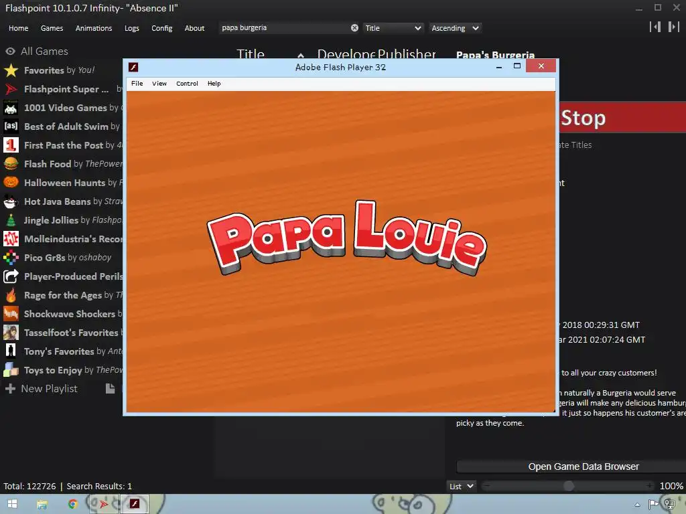Image resolution: width=686 pixels, height=514 pixels.
Task: Click the Action Center flag tray icon
Action: [x=654, y=505]
